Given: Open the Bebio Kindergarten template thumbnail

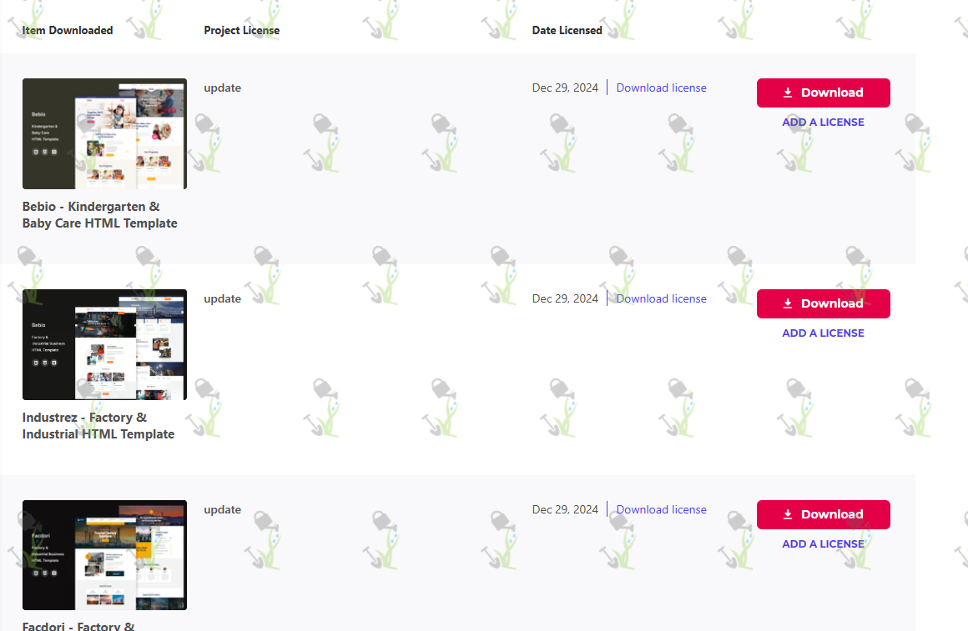Looking at the screenshot, I should (104, 134).
